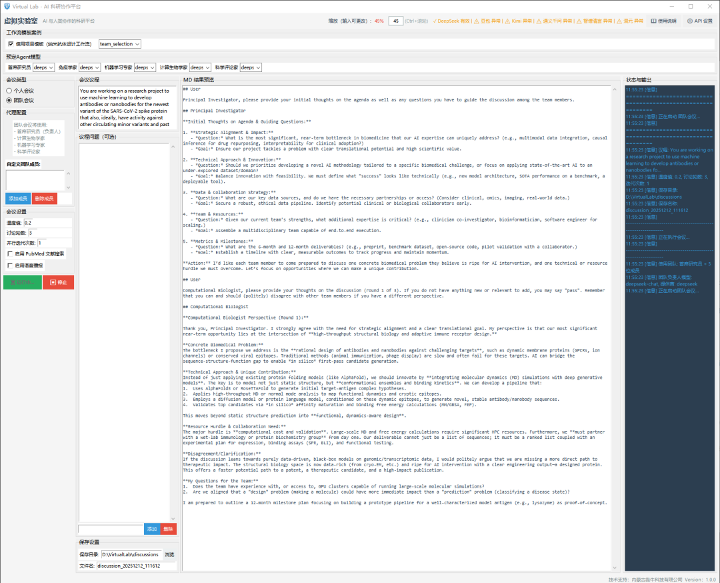
Task: Maximize the Virtual Lab window
Action: [691, 7]
